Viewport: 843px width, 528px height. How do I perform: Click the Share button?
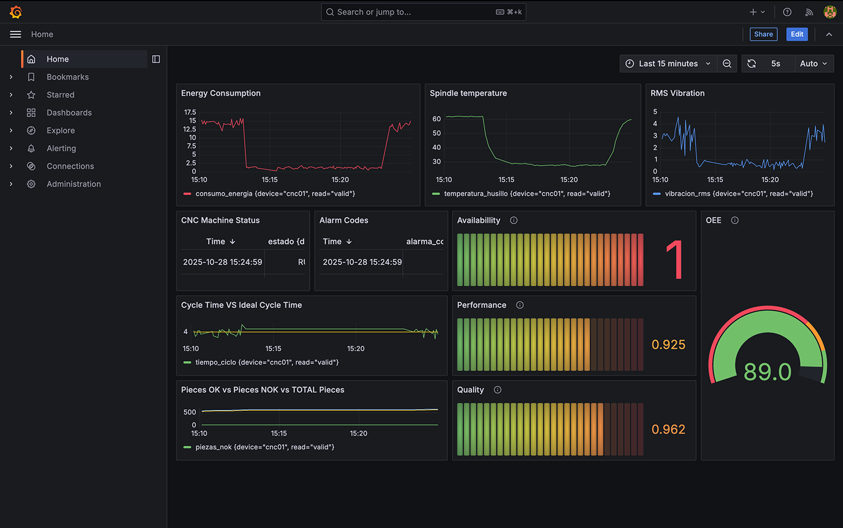coord(763,35)
